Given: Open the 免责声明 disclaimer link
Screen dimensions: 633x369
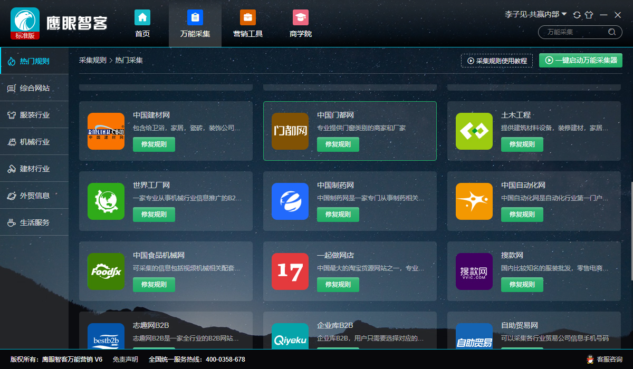Looking at the screenshot, I should pos(126,360).
